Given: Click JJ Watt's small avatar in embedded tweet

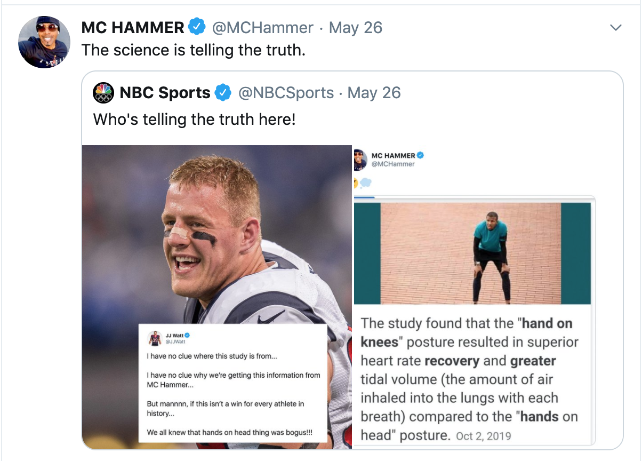Looking at the screenshot, I should [155, 338].
